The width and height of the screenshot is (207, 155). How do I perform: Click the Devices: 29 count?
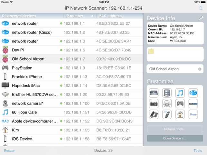103,150
